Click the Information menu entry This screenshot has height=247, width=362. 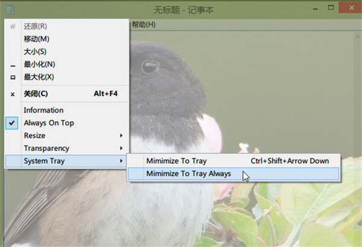(x=43, y=110)
